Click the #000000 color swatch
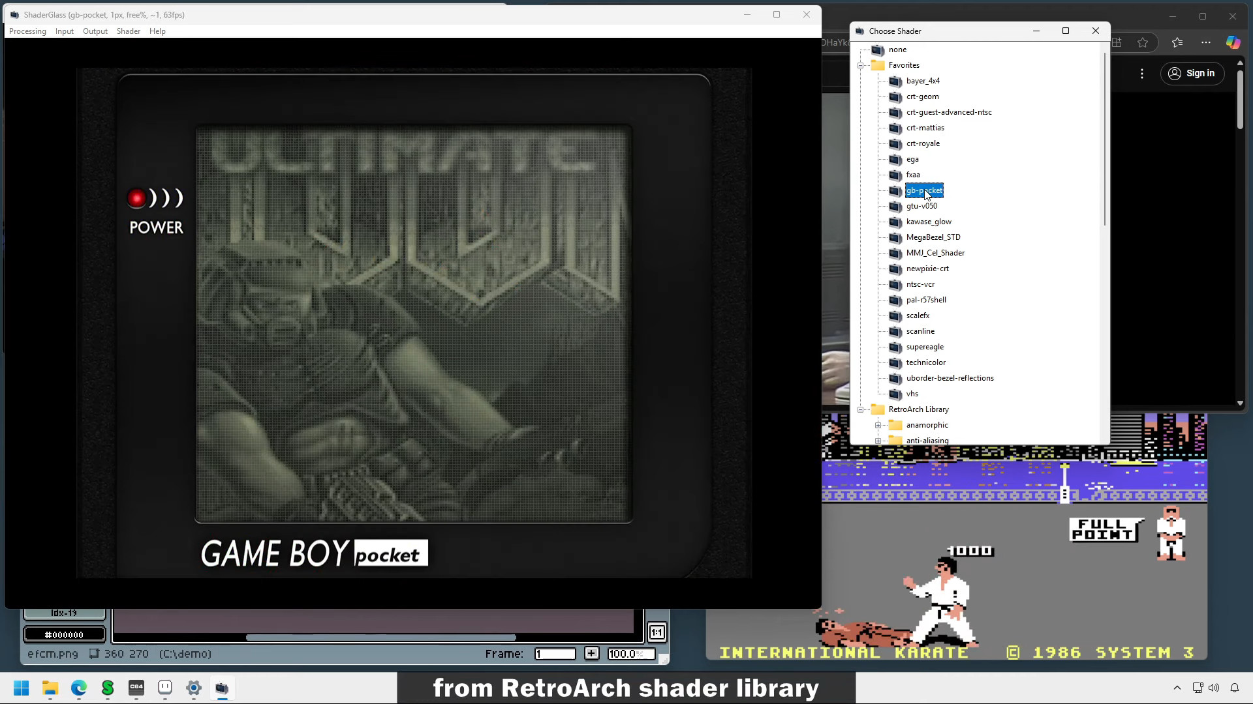1253x704 pixels. coord(64,634)
